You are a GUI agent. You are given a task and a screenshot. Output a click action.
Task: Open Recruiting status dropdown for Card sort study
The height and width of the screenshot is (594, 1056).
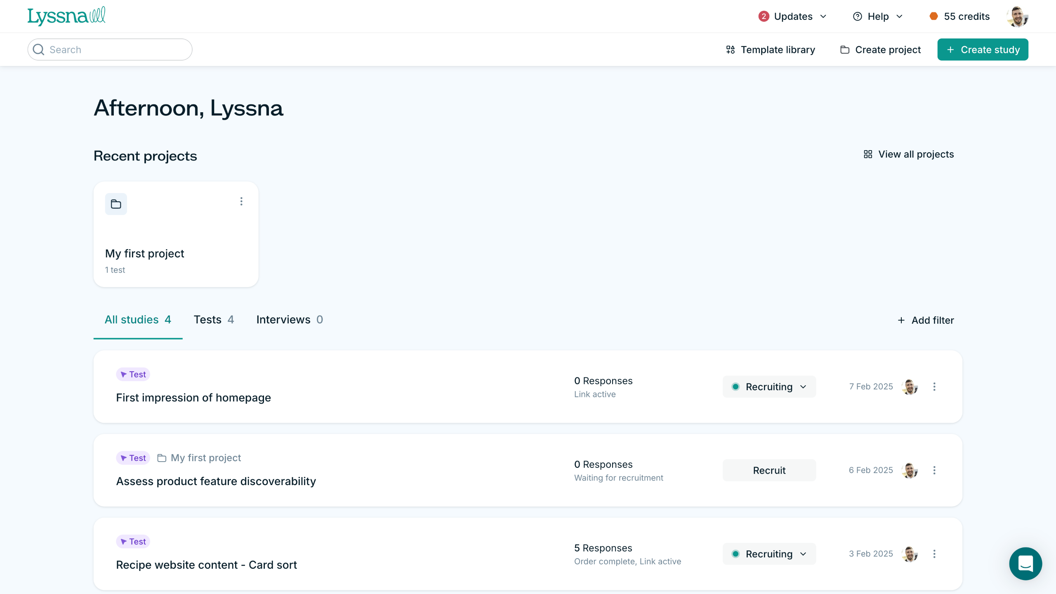coord(769,554)
